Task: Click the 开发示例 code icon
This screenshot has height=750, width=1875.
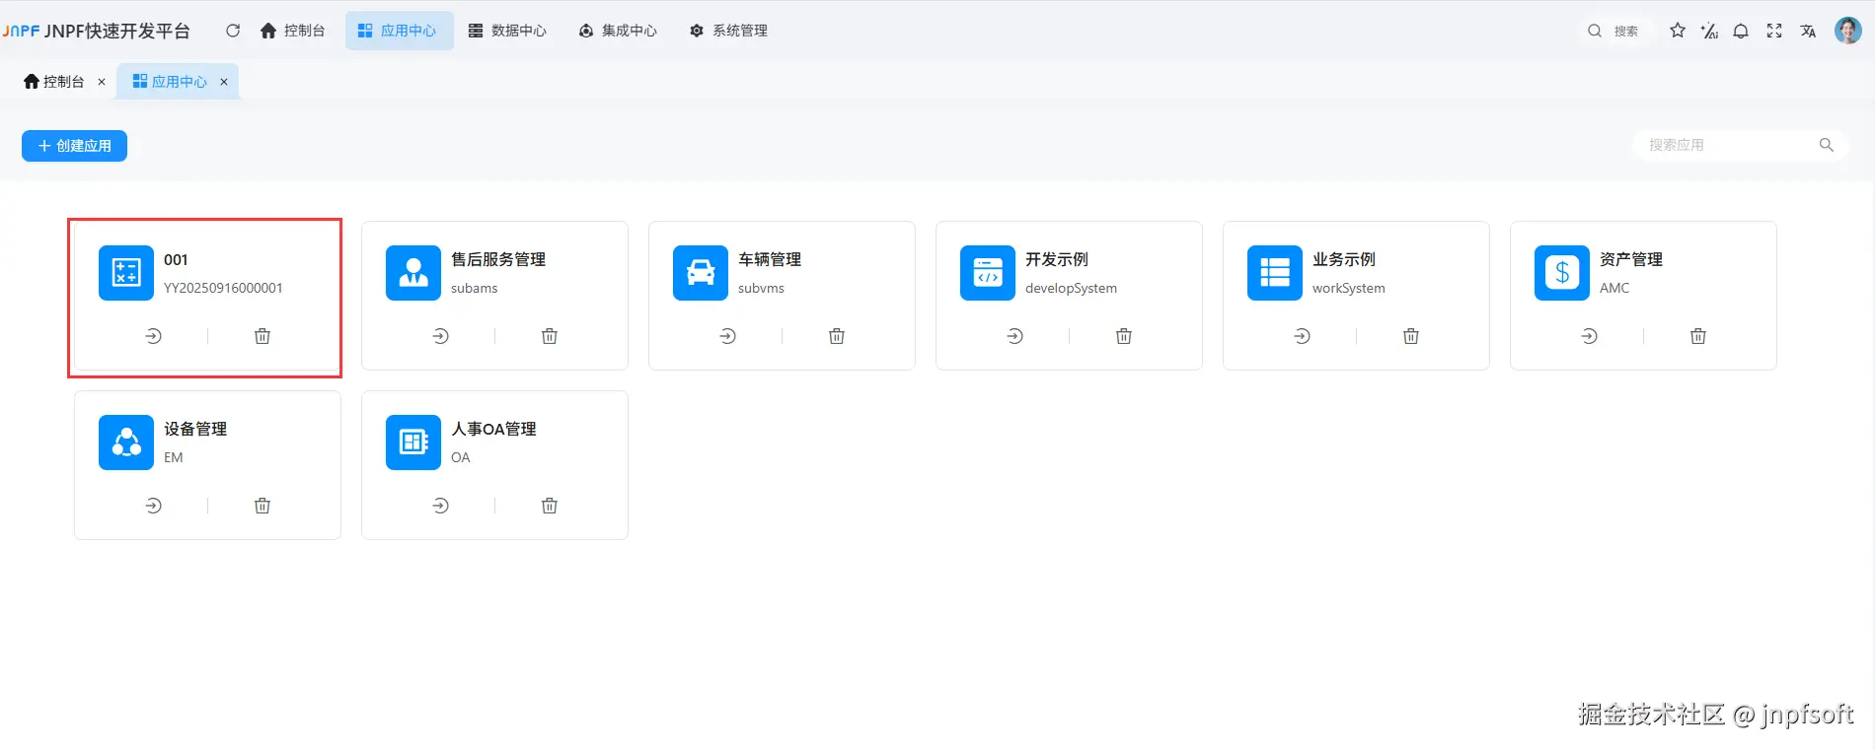Action: click(x=988, y=273)
